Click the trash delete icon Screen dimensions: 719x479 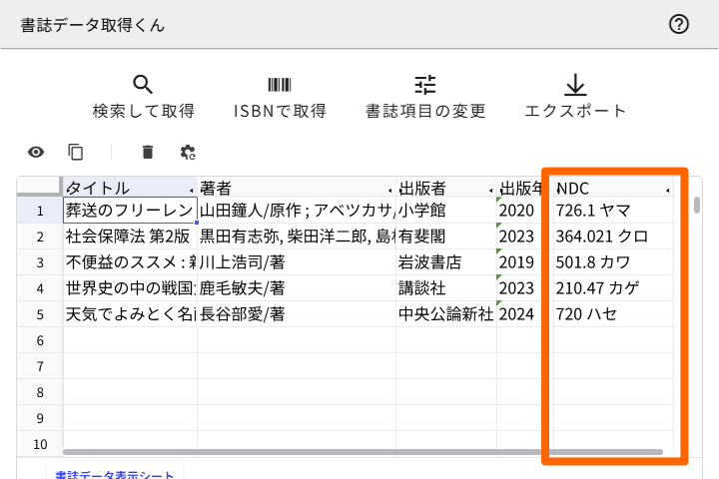[x=148, y=152]
